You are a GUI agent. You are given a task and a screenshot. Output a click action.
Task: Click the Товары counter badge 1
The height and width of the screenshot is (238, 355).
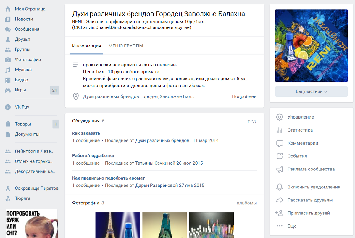56,124
